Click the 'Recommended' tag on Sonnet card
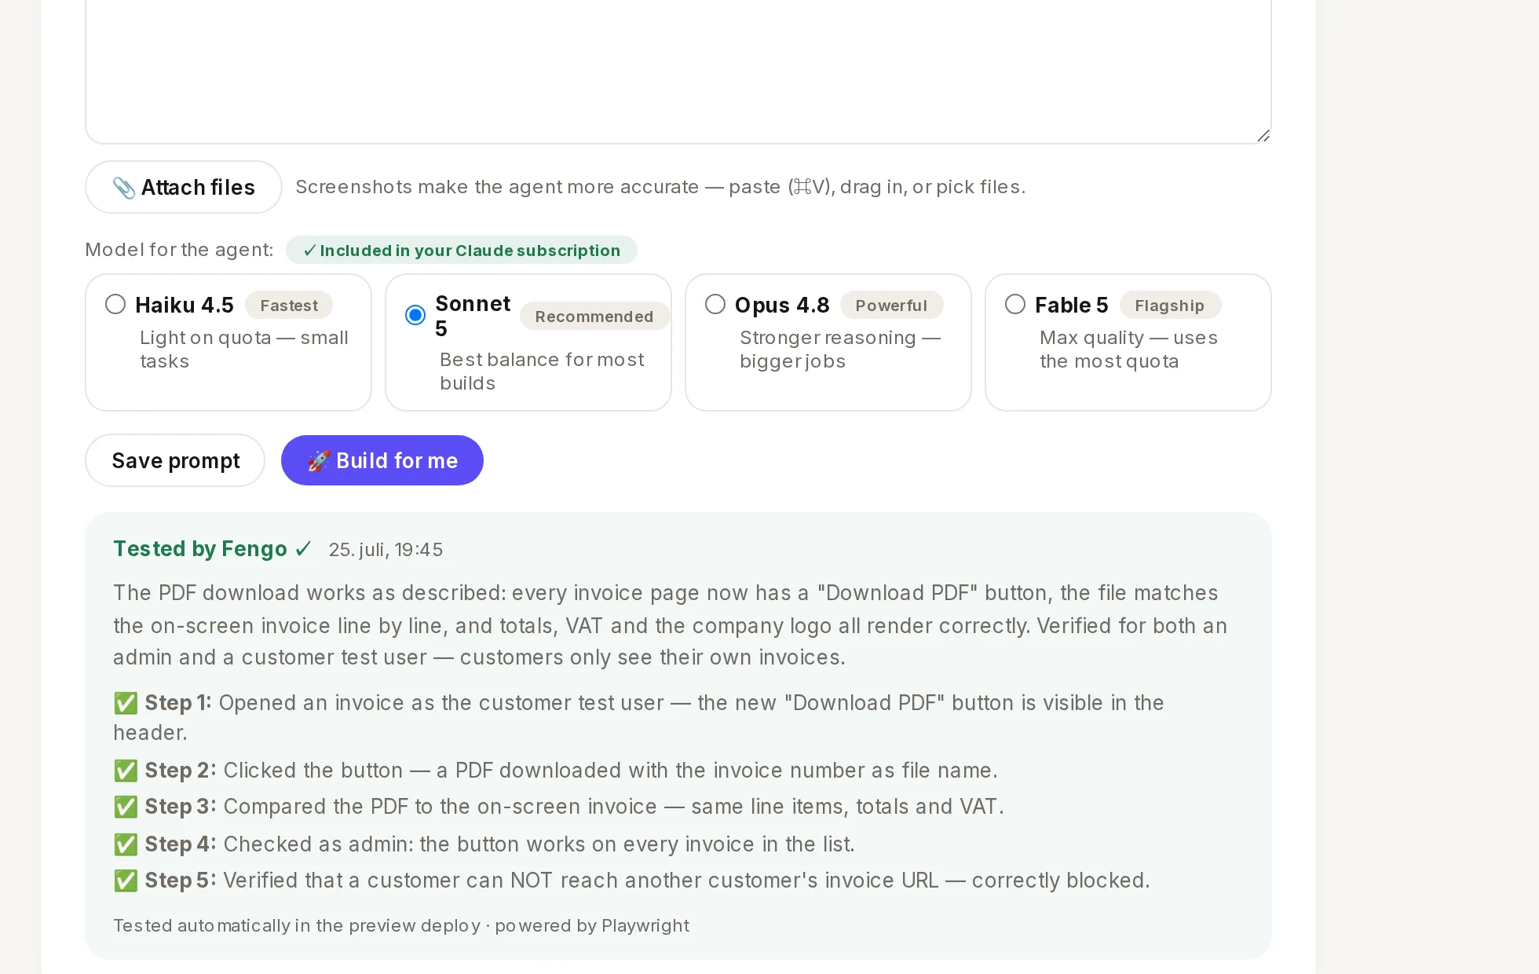Screen dimensions: 1539x974 pyautogui.click(x=594, y=317)
